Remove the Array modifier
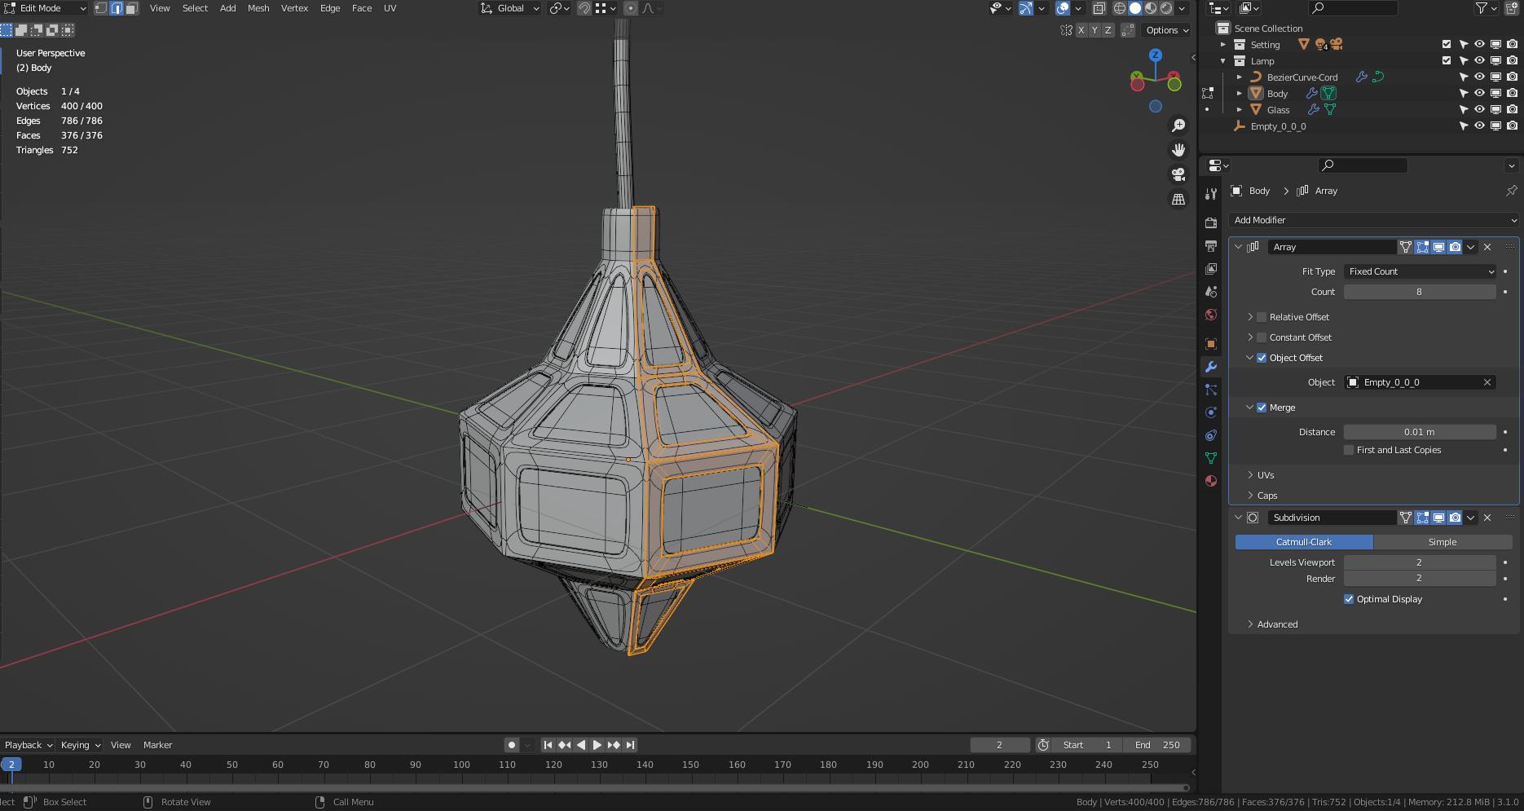The height and width of the screenshot is (811, 1524). click(x=1487, y=247)
